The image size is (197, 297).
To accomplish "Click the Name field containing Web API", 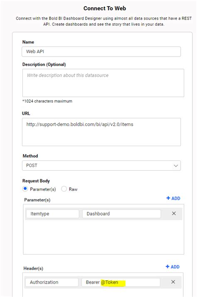I will (101, 52).
